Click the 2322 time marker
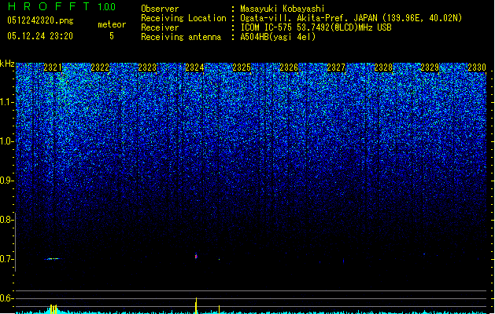The image size is (495, 314). click(100, 68)
